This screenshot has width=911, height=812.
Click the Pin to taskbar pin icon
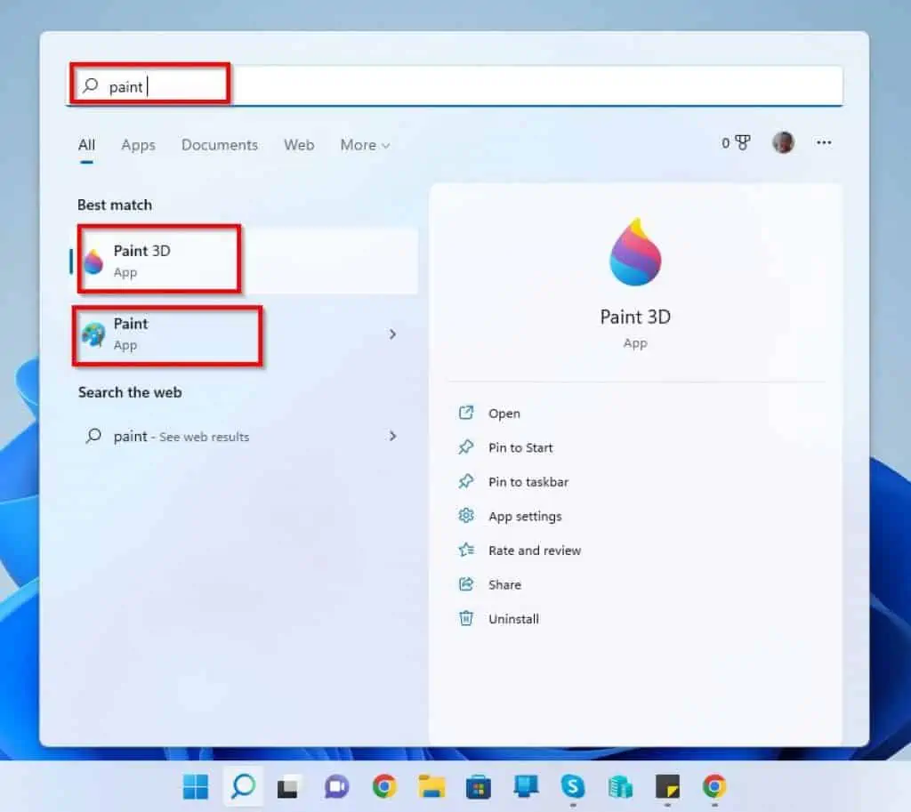[466, 482]
